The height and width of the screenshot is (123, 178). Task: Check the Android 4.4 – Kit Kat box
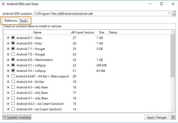pyautogui.click(x=13, y=82)
